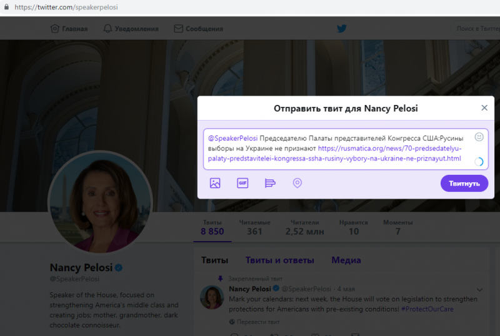Viewport: 500px width, 336px height.
Task: Click the Nancy Pelosi profile name heading
Action: [81, 267]
